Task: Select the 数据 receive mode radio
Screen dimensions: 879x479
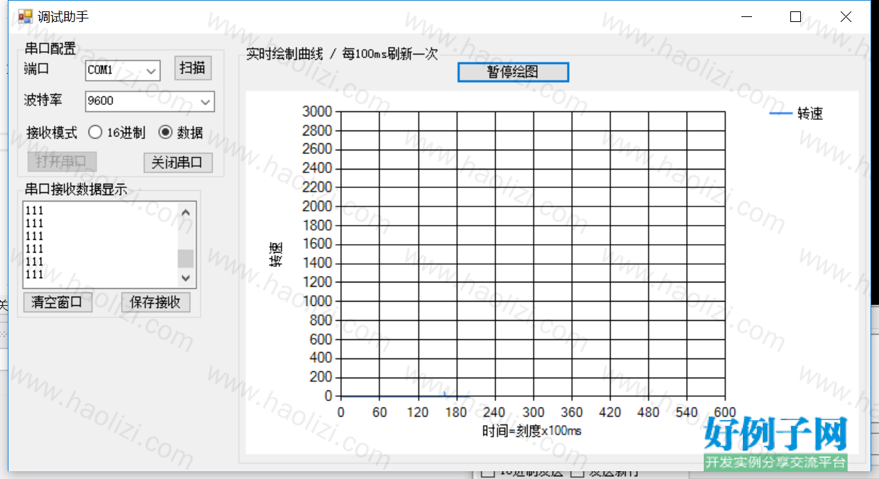Action: point(165,133)
